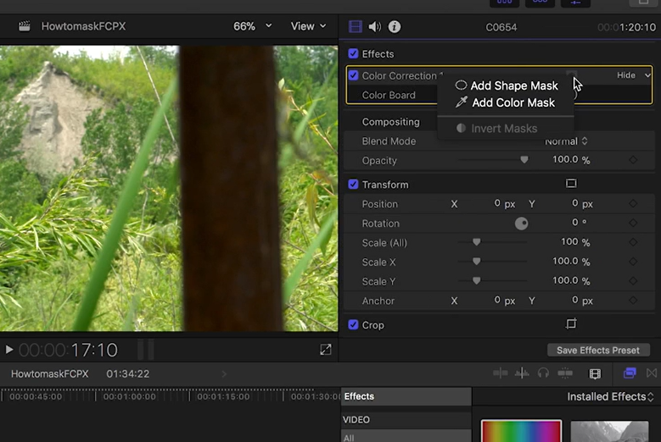The width and height of the screenshot is (661, 442).
Task: Disable the Color Correction checkbox
Action: (x=353, y=75)
